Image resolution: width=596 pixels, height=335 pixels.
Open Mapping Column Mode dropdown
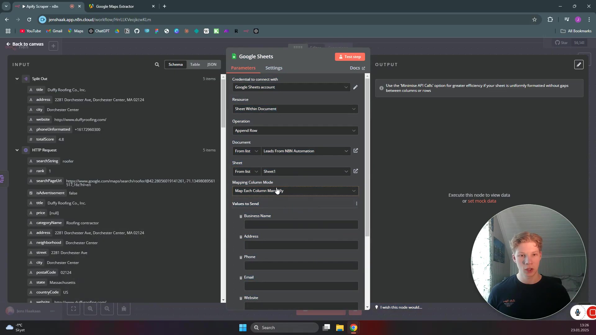click(295, 191)
